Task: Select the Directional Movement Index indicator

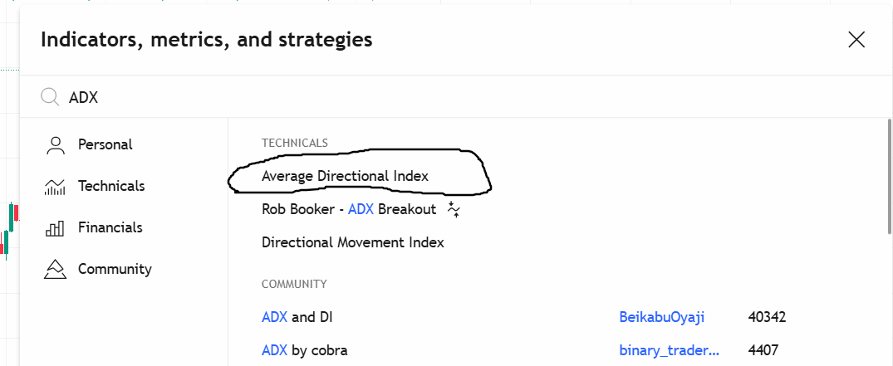Action: click(352, 242)
